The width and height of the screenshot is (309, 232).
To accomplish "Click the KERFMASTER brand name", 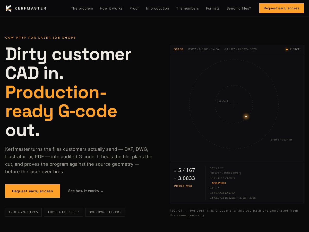I will [x=30, y=8].
